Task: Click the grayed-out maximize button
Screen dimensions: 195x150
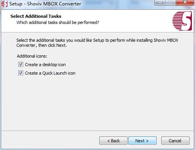Action: pos(171,2)
